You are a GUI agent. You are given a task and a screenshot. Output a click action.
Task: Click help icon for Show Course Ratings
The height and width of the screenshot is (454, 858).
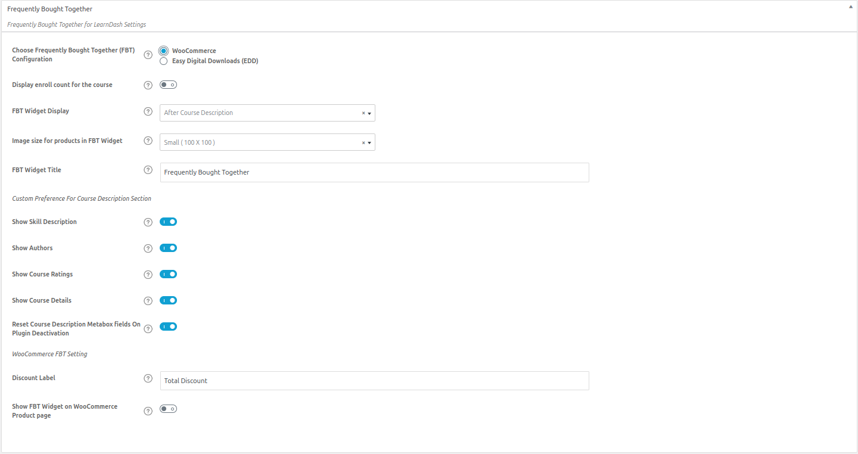pyautogui.click(x=148, y=275)
